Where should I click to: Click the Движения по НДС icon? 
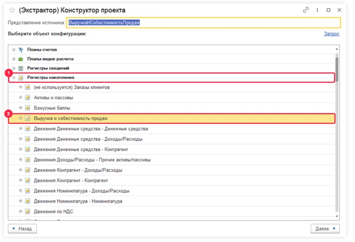click(27, 211)
